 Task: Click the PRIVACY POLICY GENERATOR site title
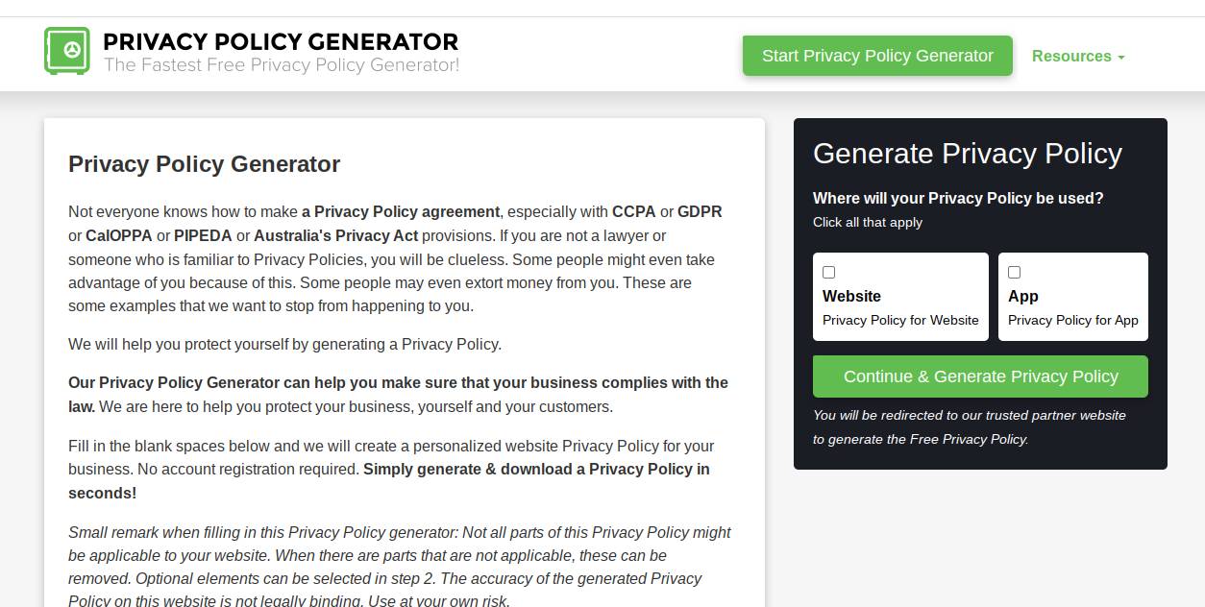[x=281, y=42]
